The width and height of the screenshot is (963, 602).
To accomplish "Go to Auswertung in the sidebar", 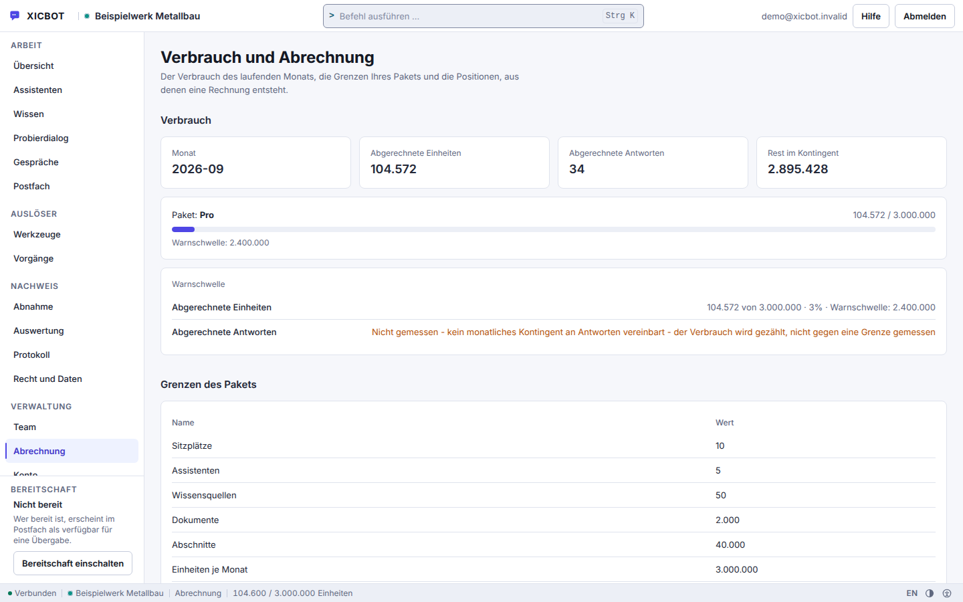I will tap(72, 330).
